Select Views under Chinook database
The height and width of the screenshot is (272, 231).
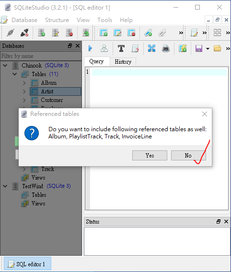(38, 178)
